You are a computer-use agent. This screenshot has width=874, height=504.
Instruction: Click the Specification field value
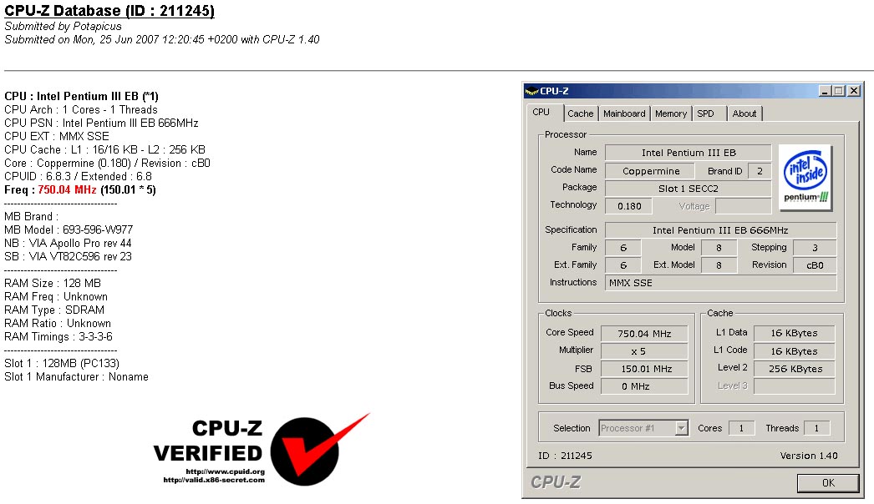pyautogui.click(x=721, y=230)
